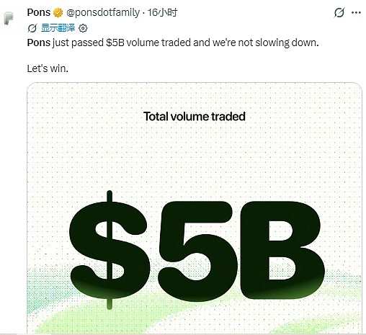Click the large dollar sign in graphic
Image resolution: width=366 pixels, height=335 pixels.
[109, 250]
